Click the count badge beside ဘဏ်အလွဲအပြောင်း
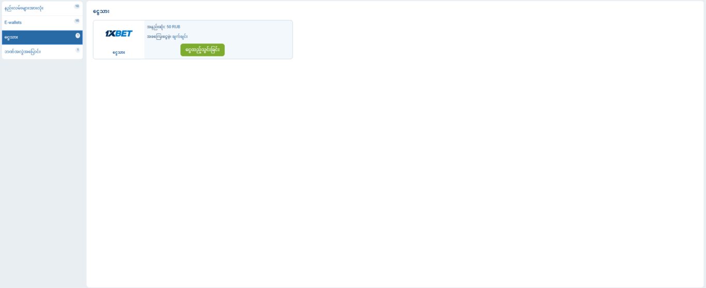706x288 pixels. tap(78, 50)
